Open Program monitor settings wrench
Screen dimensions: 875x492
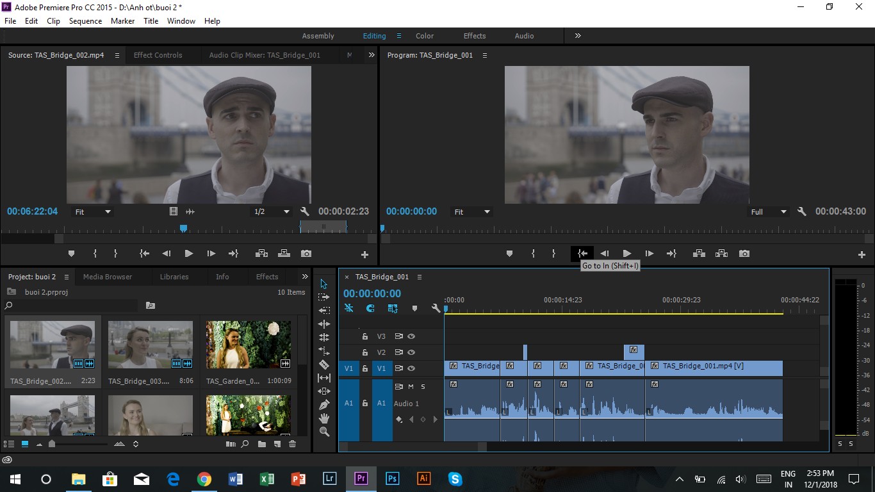tap(801, 211)
